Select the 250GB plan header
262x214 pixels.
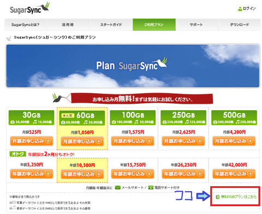click(x=183, y=117)
